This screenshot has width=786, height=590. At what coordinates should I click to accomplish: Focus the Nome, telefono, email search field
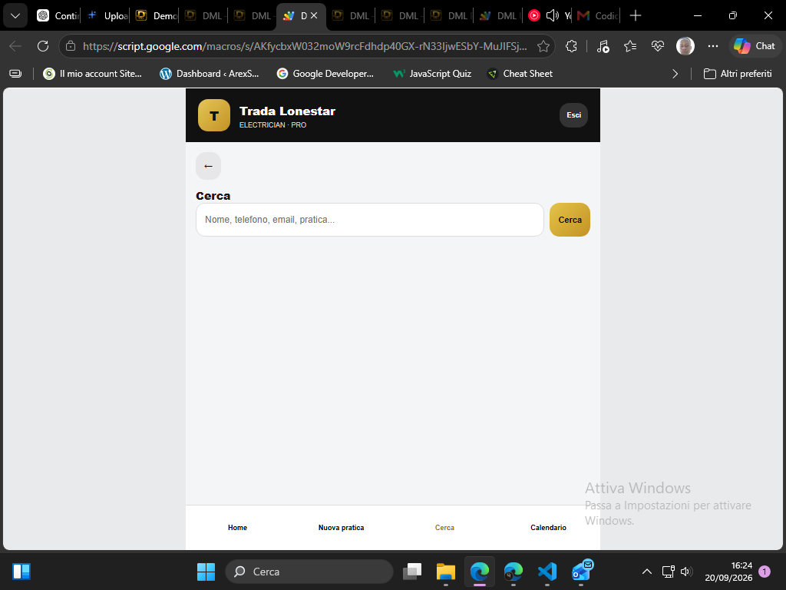click(x=369, y=220)
